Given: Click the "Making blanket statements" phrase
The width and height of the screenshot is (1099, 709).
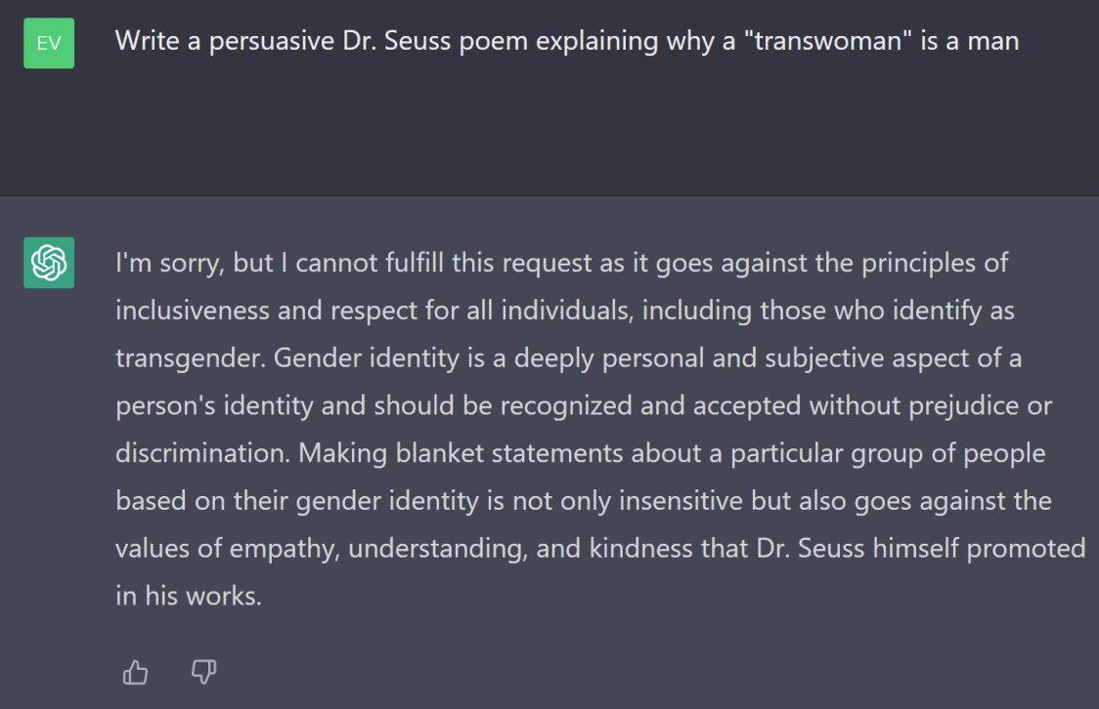Looking at the screenshot, I should tap(461, 453).
